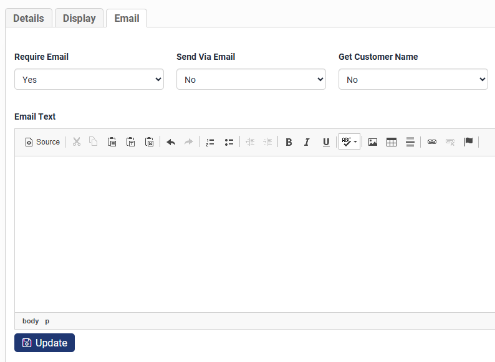Insert an anchor with flag icon
The height and width of the screenshot is (362, 495).
(468, 142)
